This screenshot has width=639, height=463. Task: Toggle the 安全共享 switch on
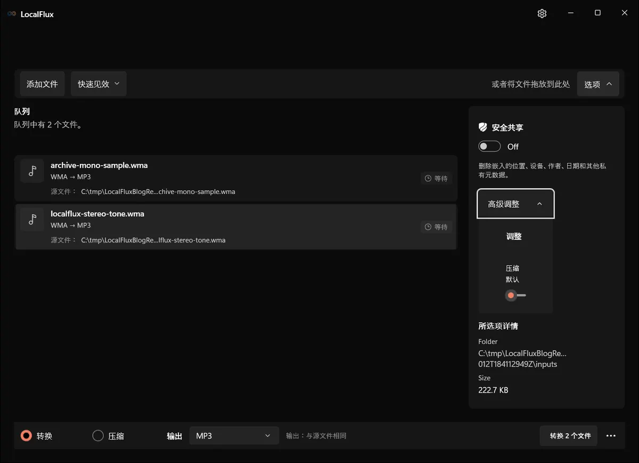489,147
